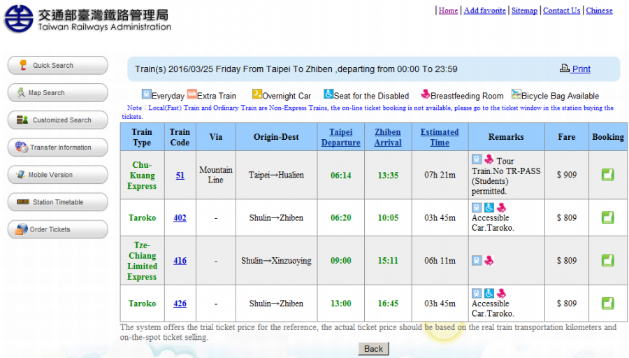Click the Everyday icon in train 426 remarks
The image size is (629, 358).
(x=477, y=294)
